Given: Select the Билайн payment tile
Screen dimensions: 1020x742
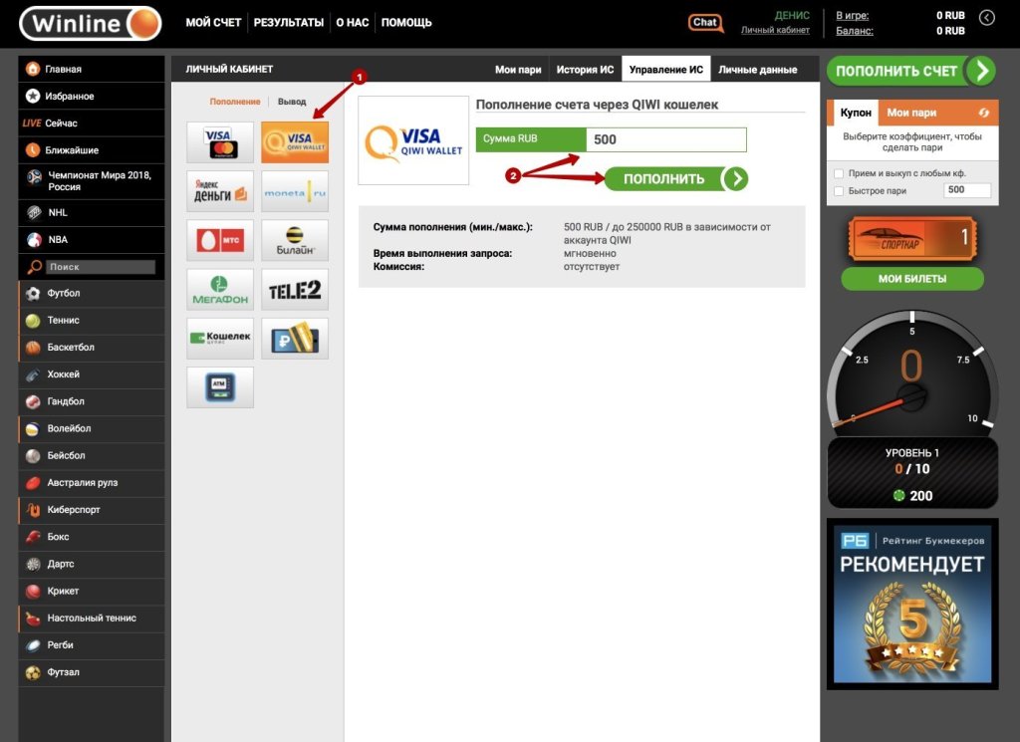Looking at the screenshot, I should pyautogui.click(x=295, y=240).
